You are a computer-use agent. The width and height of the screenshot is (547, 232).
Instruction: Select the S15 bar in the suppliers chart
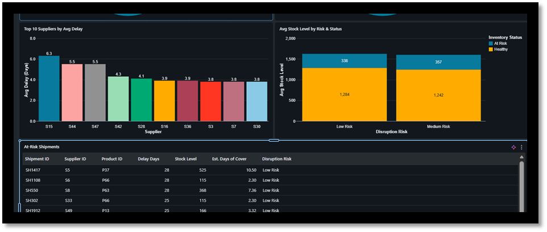(x=49, y=88)
